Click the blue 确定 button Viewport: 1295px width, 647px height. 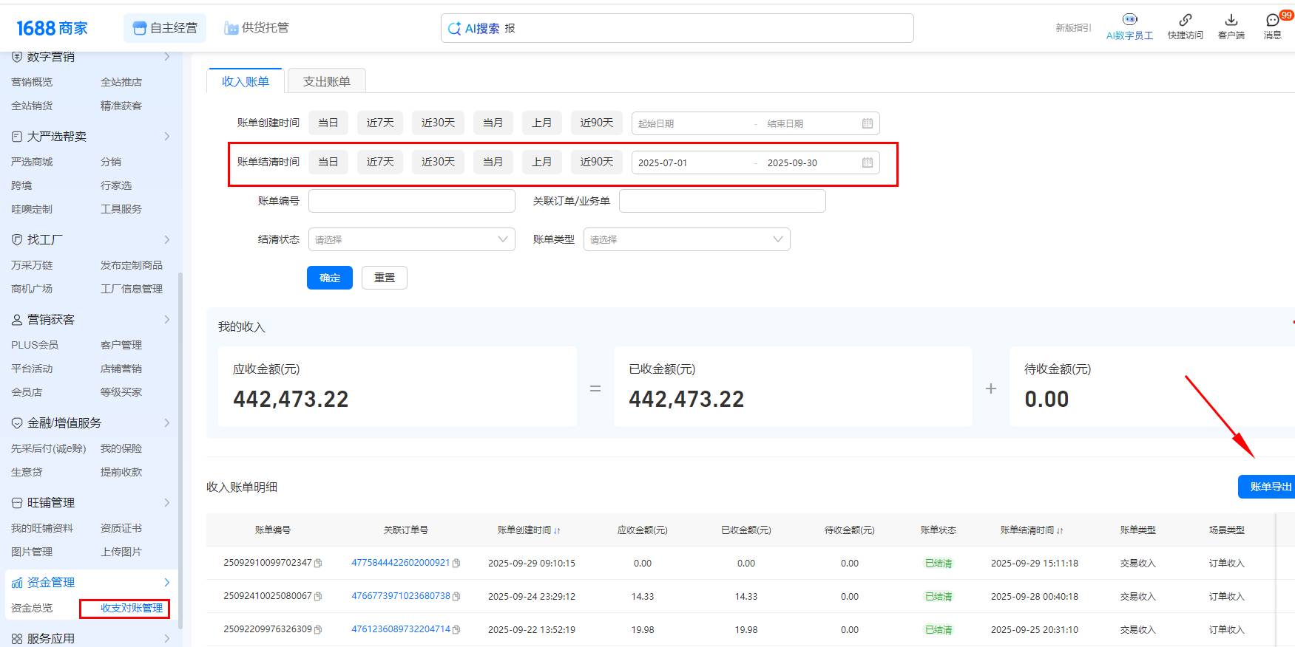[x=329, y=278]
